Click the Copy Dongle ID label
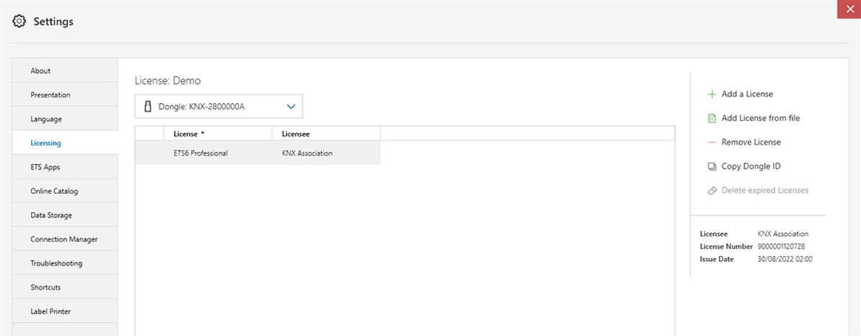Viewport: 861px width, 336px height. [x=751, y=166]
